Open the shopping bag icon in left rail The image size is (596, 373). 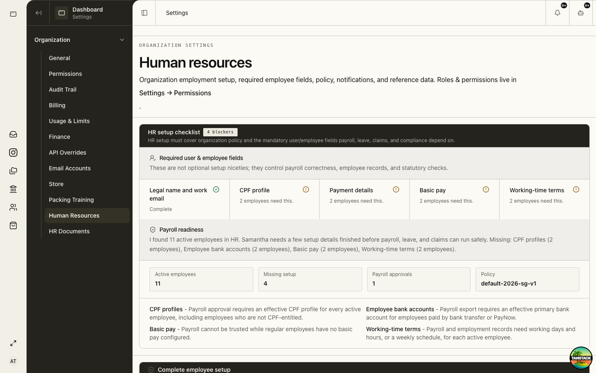tap(13, 225)
